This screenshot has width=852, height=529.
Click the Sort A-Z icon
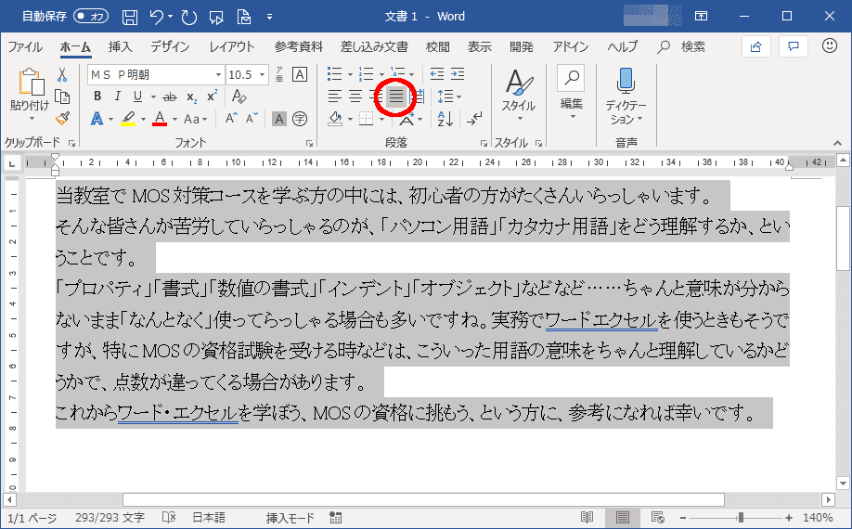pos(445,119)
